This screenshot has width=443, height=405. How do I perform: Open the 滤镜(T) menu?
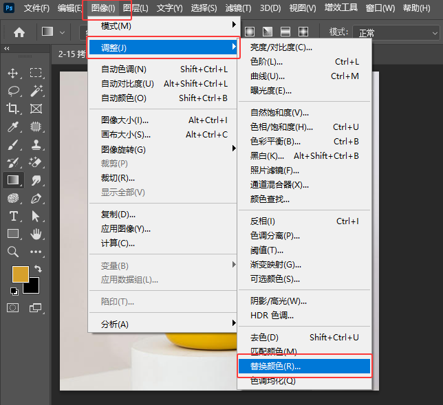tap(238, 8)
